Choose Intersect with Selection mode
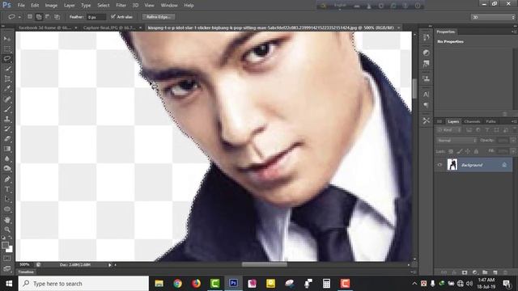 [57, 16]
